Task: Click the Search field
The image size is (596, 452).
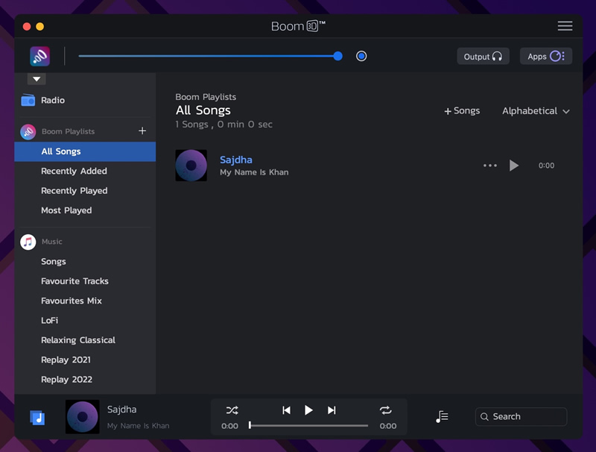Action: point(521,417)
